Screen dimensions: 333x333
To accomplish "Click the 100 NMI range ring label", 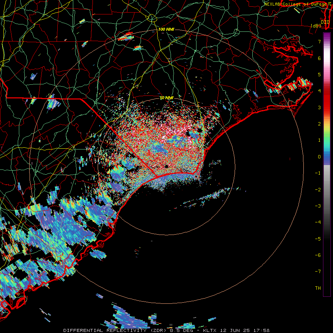I will [x=166, y=29].
